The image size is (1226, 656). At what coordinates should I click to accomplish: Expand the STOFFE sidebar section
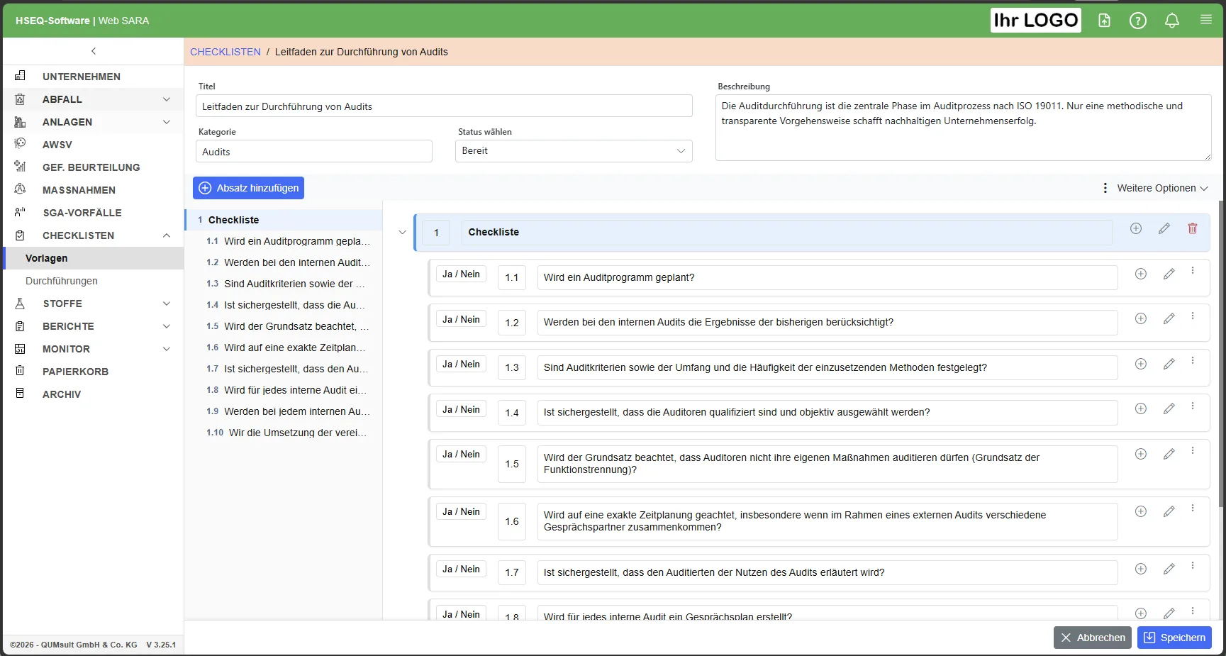tap(167, 304)
